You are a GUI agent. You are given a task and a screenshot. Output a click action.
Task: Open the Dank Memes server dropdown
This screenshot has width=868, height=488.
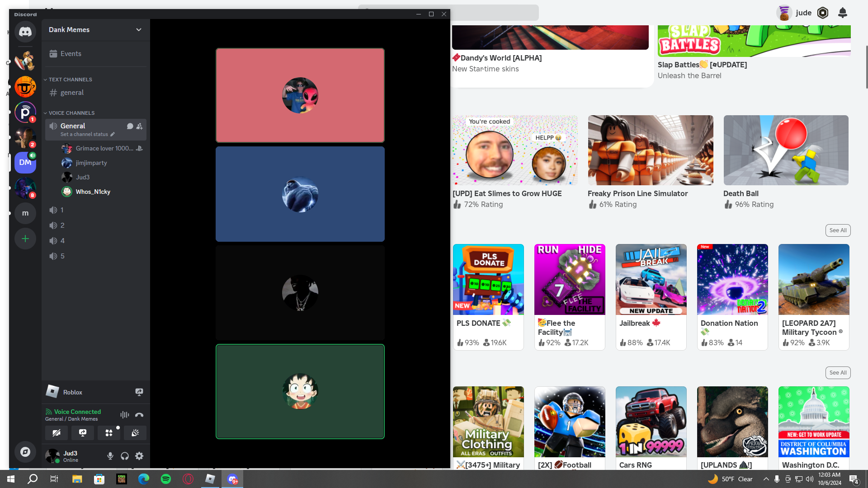(139, 30)
